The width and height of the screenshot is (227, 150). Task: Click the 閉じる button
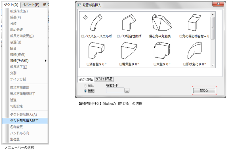(x=204, y=90)
